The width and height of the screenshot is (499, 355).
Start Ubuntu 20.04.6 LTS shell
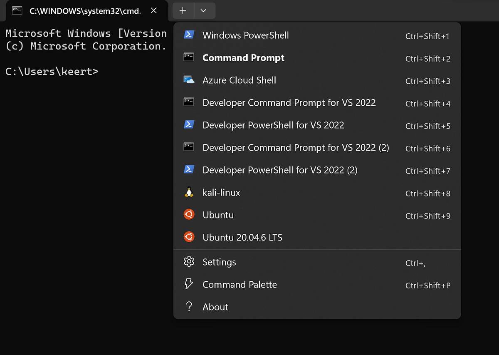point(242,237)
